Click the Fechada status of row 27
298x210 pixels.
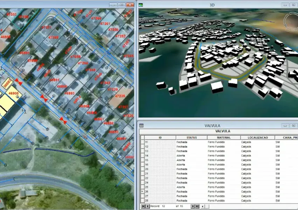point(182,196)
